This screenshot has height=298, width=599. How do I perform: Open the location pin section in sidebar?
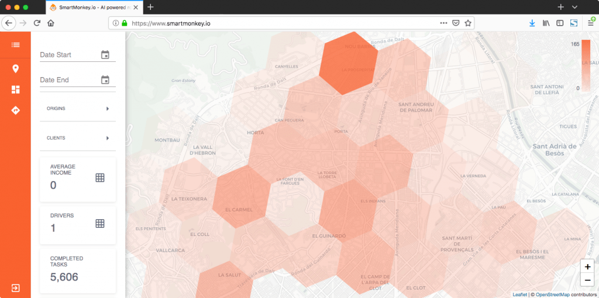(15, 69)
